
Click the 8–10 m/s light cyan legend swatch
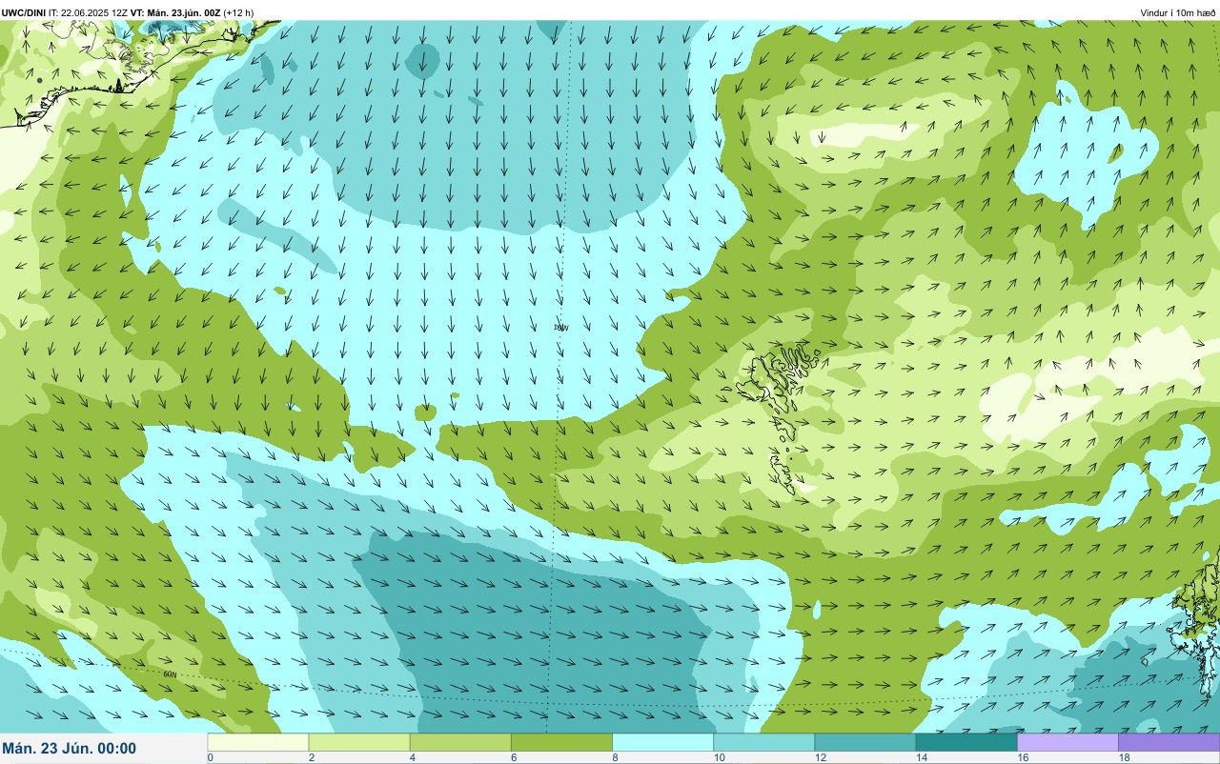(662, 742)
